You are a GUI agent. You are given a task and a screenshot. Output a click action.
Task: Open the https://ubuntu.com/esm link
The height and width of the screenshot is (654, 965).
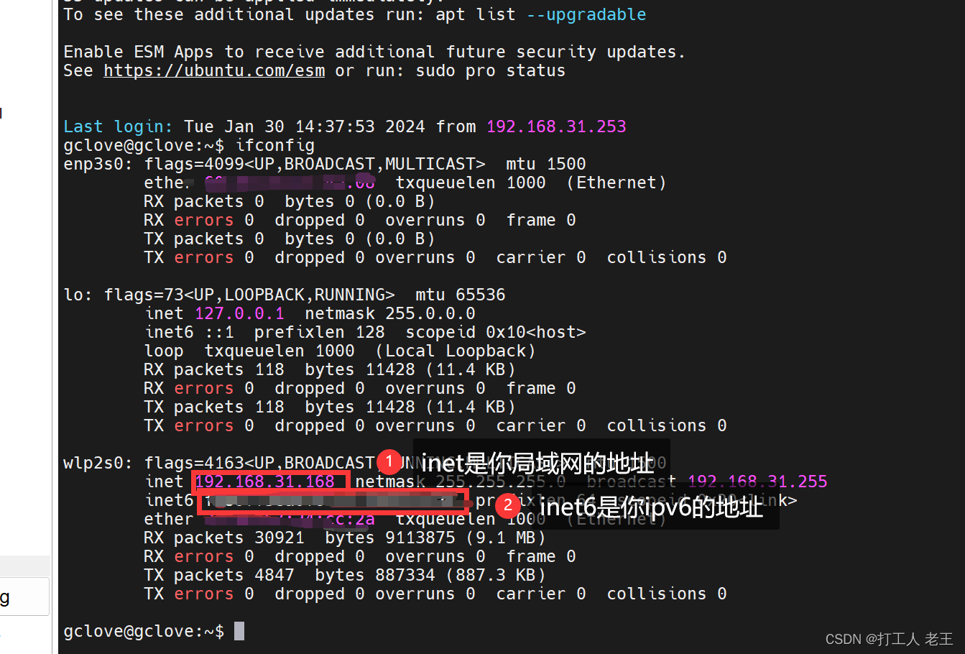pyautogui.click(x=214, y=71)
